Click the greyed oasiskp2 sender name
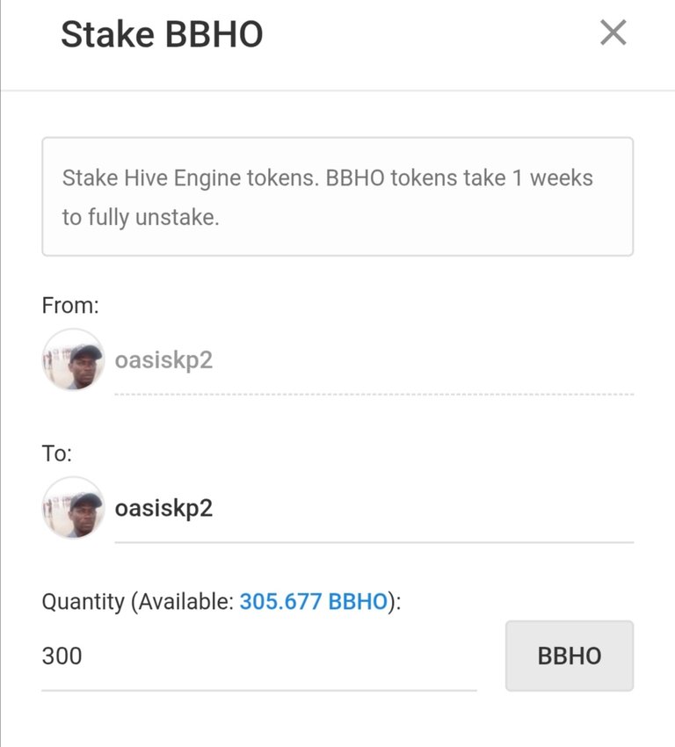The image size is (675, 747). pos(163,360)
